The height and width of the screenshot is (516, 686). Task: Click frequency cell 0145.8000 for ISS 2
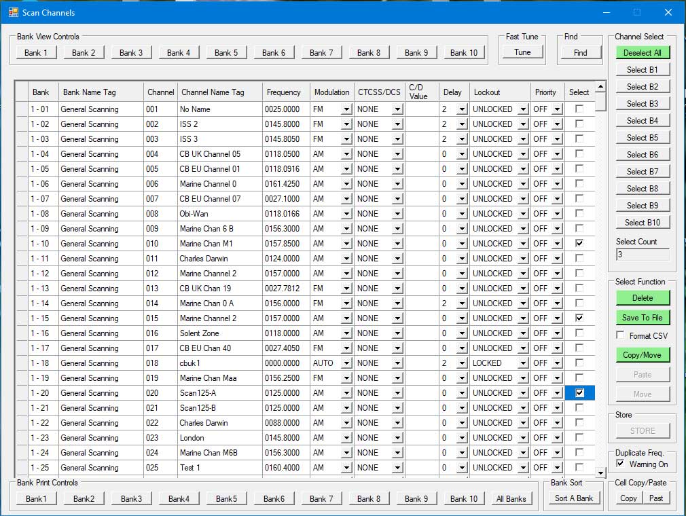click(286, 124)
